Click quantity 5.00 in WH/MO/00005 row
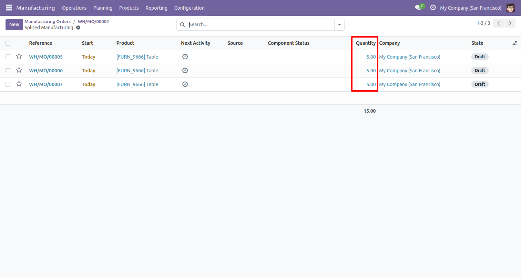The width and height of the screenshot is (521, 277). pos(371,57)
